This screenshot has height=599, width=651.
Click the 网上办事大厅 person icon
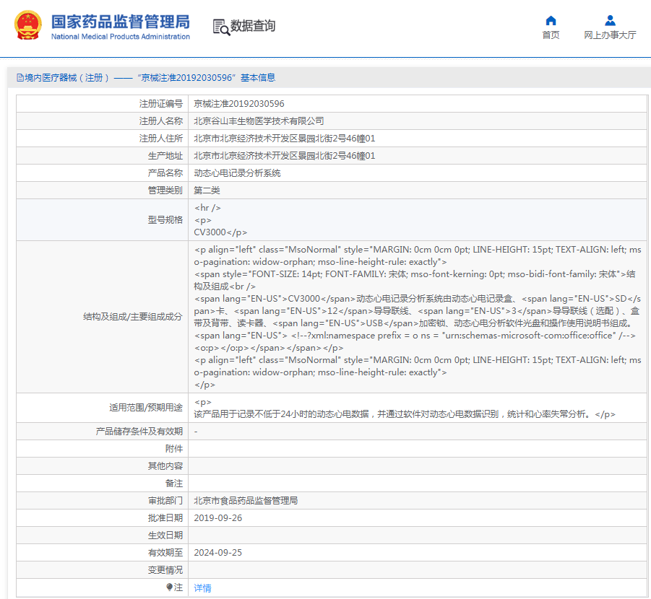(610, 20)
